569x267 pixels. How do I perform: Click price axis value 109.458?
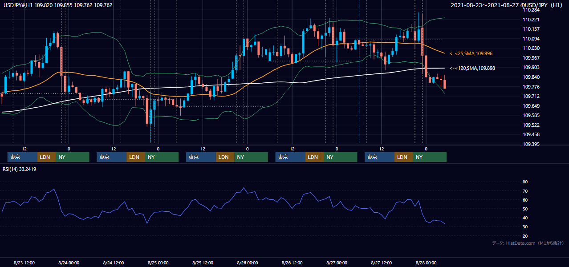(531, 134)
